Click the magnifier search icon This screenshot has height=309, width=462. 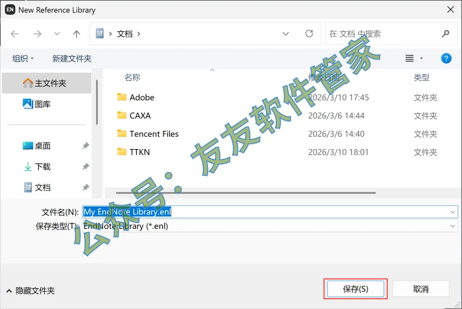pyautogui.click(x=445, y=34)
